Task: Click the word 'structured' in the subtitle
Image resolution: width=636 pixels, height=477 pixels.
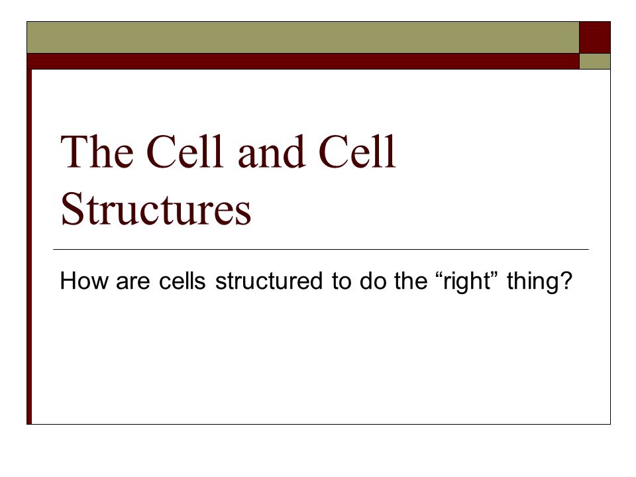Action: click(269, 280)
